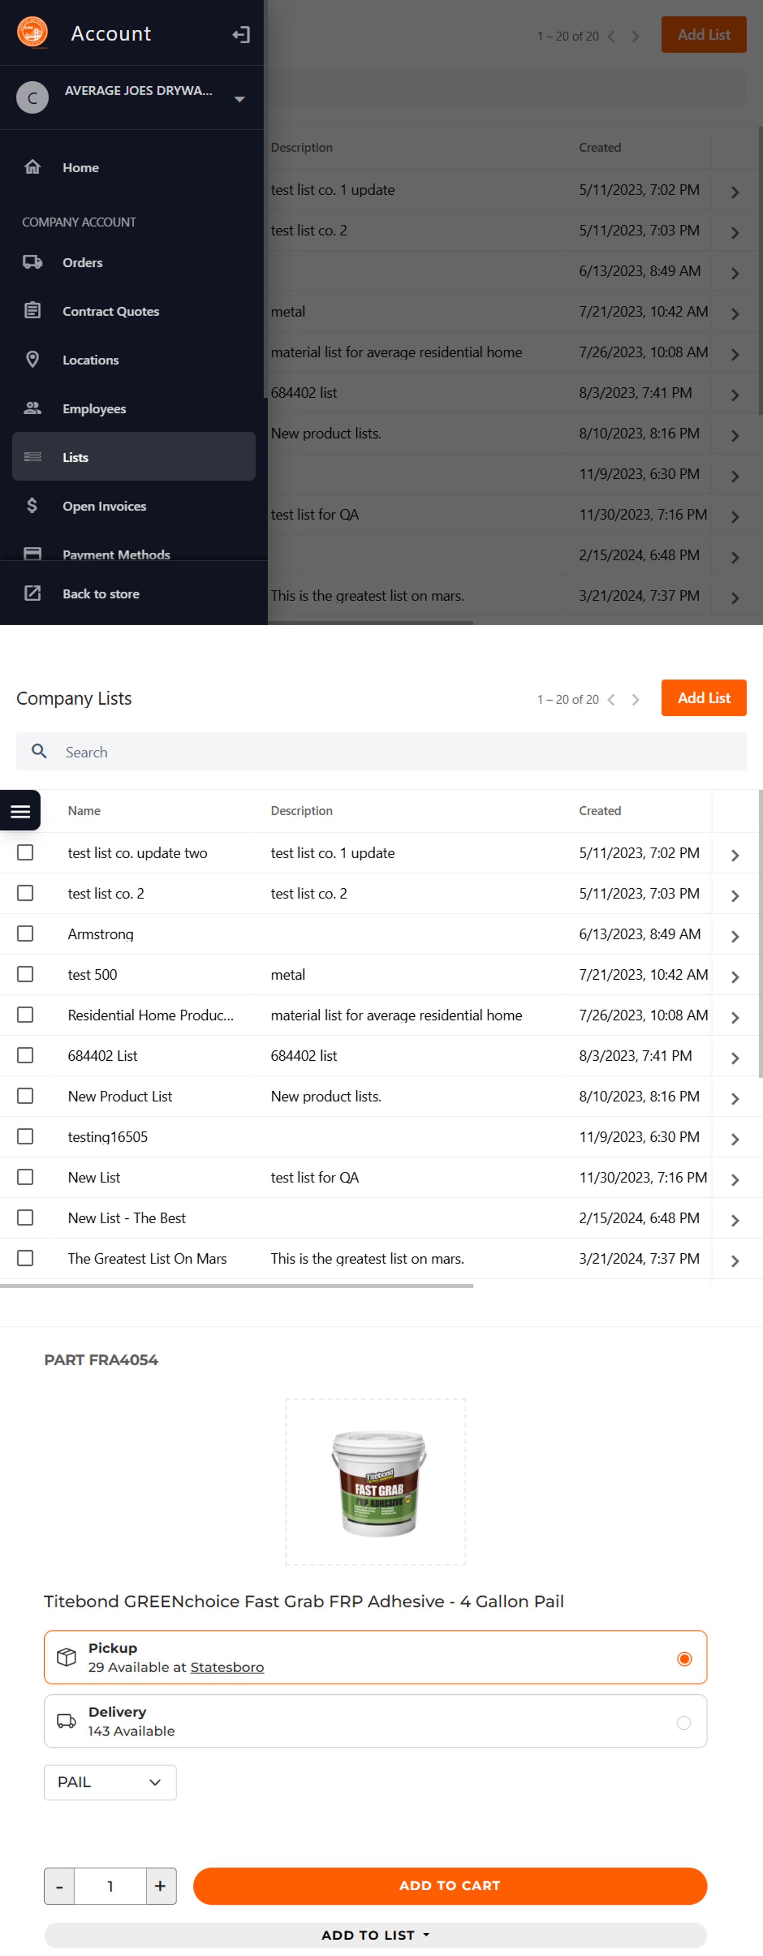Open the Employees section
This screenshot has width=763, height=1956.
click(x=134, y=408)
